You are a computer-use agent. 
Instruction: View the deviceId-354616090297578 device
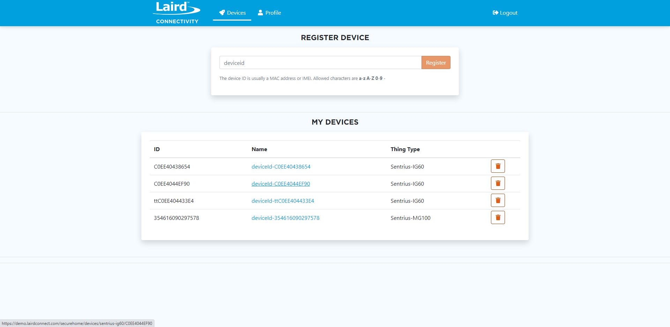click(x=285, y=218)
